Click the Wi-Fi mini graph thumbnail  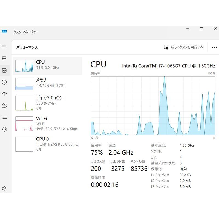pyautogui.click(x=24, y=124)
